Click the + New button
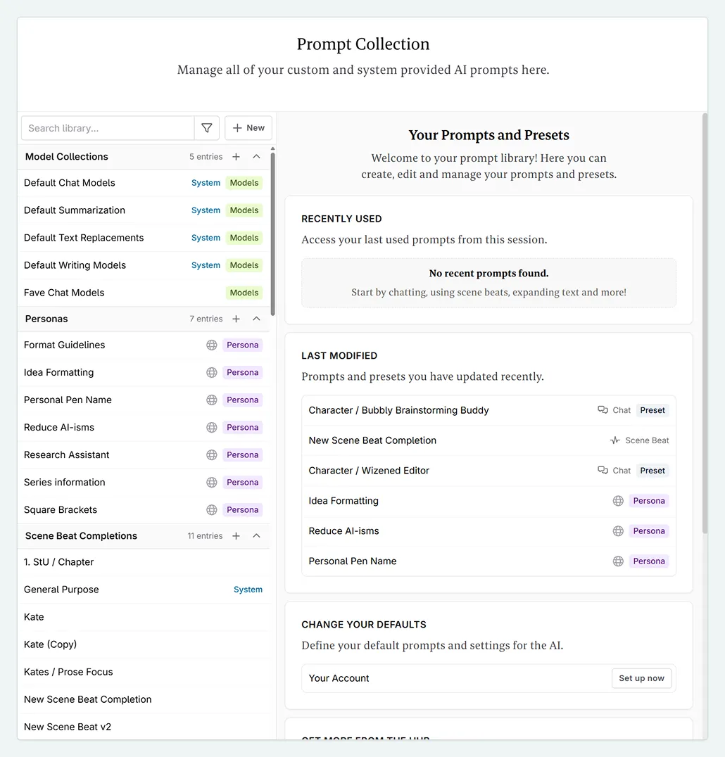Screen dimensions: 725x757 [248, 127]
